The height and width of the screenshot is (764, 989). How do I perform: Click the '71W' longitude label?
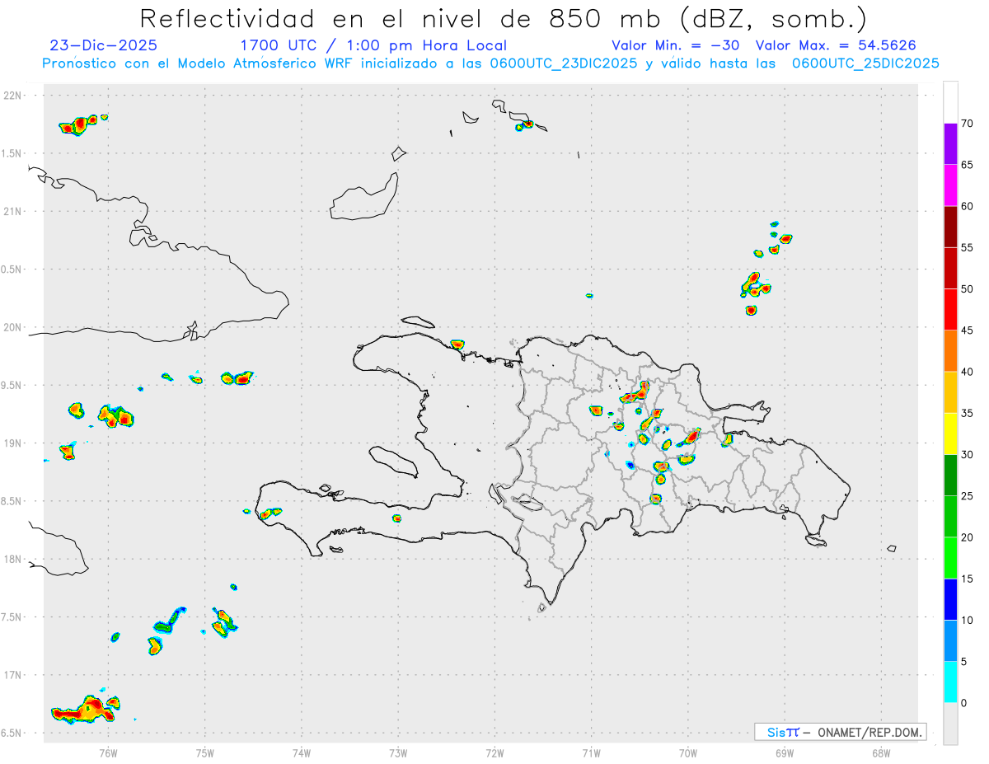click(x=591, y=752)
